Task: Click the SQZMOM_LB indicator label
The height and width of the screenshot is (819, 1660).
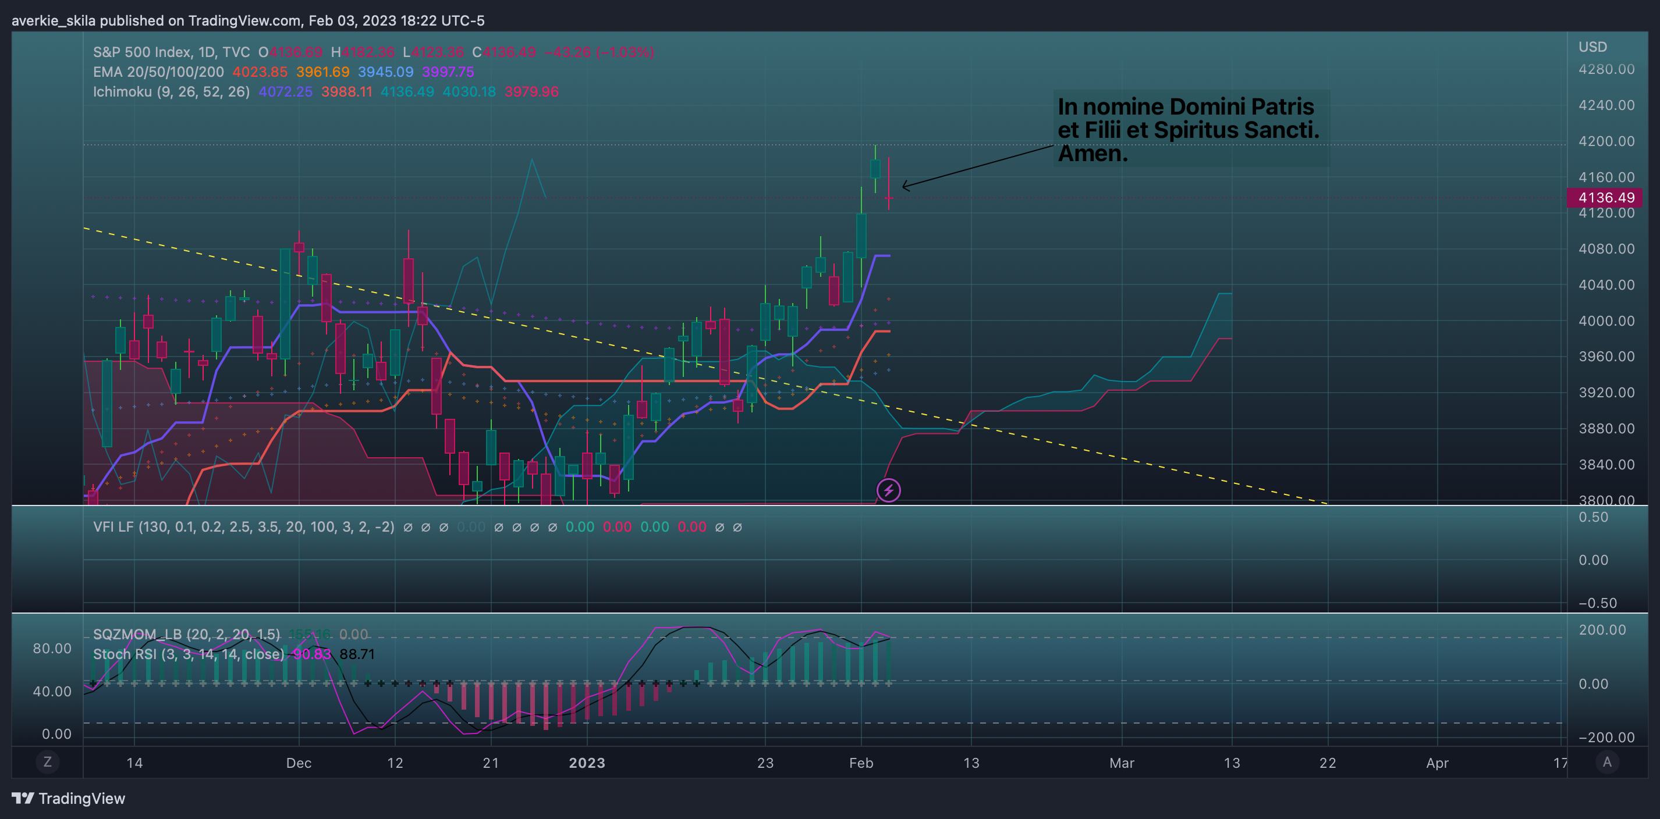Action: pos(187,634)
